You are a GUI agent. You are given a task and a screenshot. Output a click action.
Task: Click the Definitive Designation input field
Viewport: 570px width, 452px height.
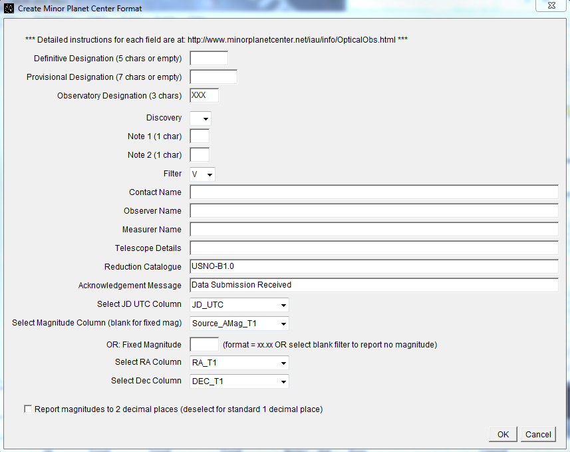point(209,59)
